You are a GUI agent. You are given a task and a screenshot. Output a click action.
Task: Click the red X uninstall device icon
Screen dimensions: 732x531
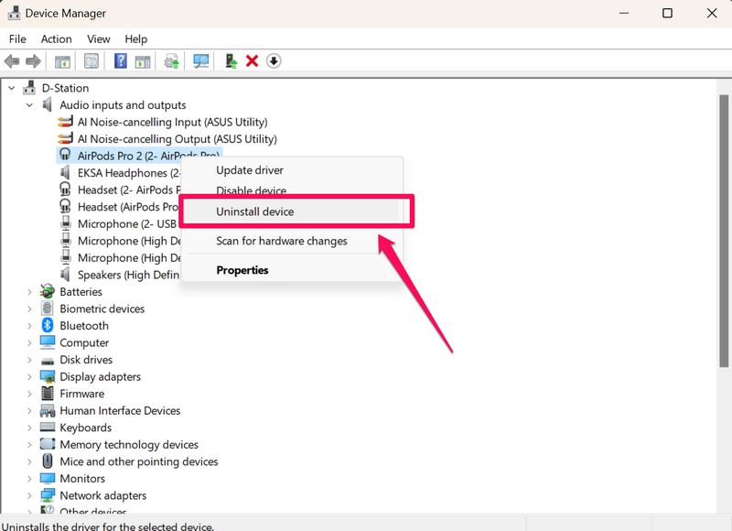[252, 61]
